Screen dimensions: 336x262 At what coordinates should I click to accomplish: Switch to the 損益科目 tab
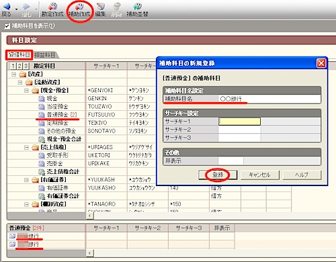(x=45, y=55)
